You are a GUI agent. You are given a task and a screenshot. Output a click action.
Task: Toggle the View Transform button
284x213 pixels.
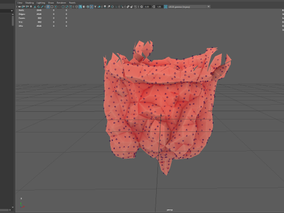point(166,7)
